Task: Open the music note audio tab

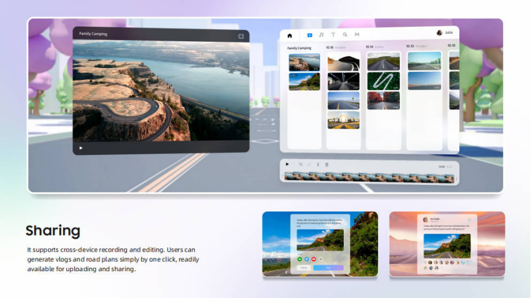Action: click(321, 34)
